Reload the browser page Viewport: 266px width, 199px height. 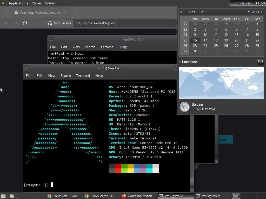pos(25,23)
